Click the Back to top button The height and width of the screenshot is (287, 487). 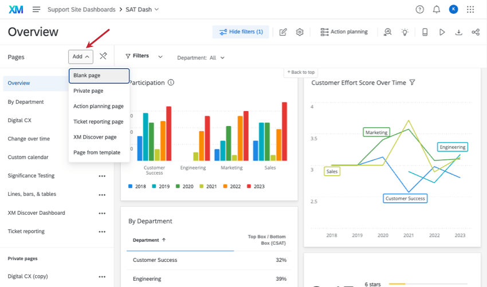point(301,72)
